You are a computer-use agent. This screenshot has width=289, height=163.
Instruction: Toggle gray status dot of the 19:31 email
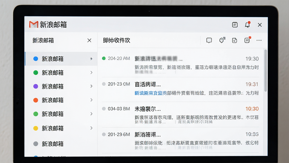(x=104, y=84)
